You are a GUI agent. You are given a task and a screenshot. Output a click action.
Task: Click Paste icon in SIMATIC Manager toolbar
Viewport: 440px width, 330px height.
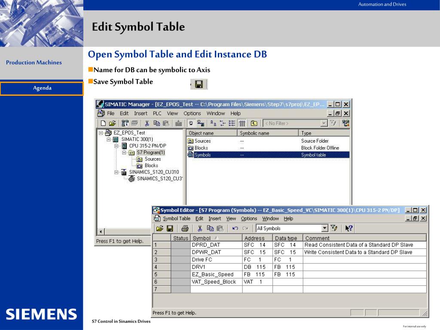click(166, 123)
